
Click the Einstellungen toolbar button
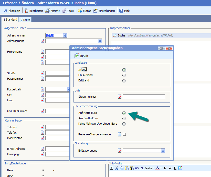[104, 11]
